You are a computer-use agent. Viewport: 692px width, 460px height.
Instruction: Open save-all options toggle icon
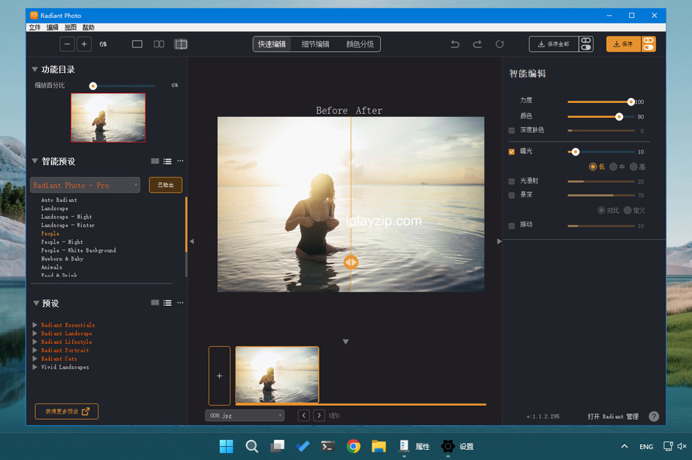pyautogui.click(x=586, y=44)
